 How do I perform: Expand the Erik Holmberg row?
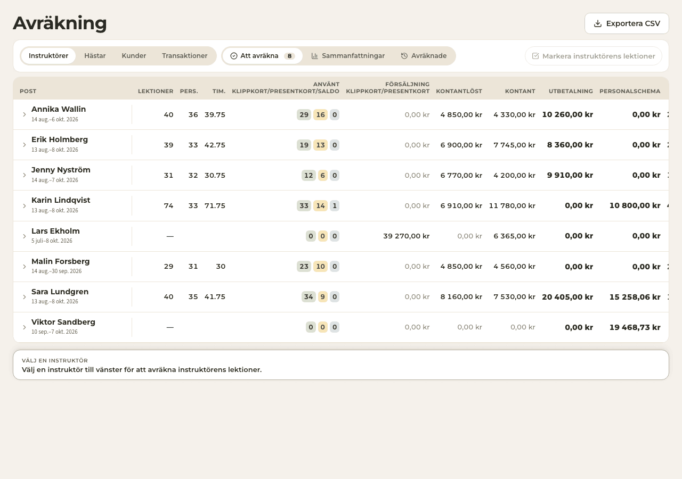coord(24,145)
